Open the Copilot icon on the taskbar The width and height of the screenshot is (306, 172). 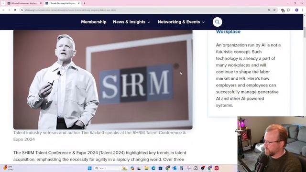click(132, 168)
